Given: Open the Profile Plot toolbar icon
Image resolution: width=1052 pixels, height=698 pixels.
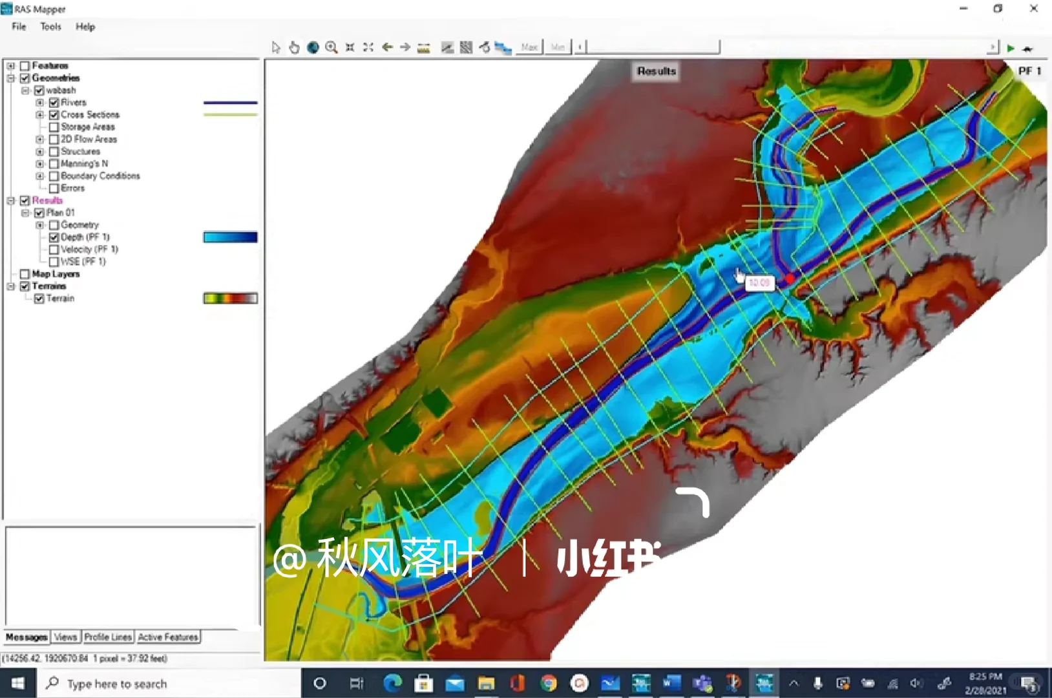Looking at the screenshot, I should [x=447, y=47].
